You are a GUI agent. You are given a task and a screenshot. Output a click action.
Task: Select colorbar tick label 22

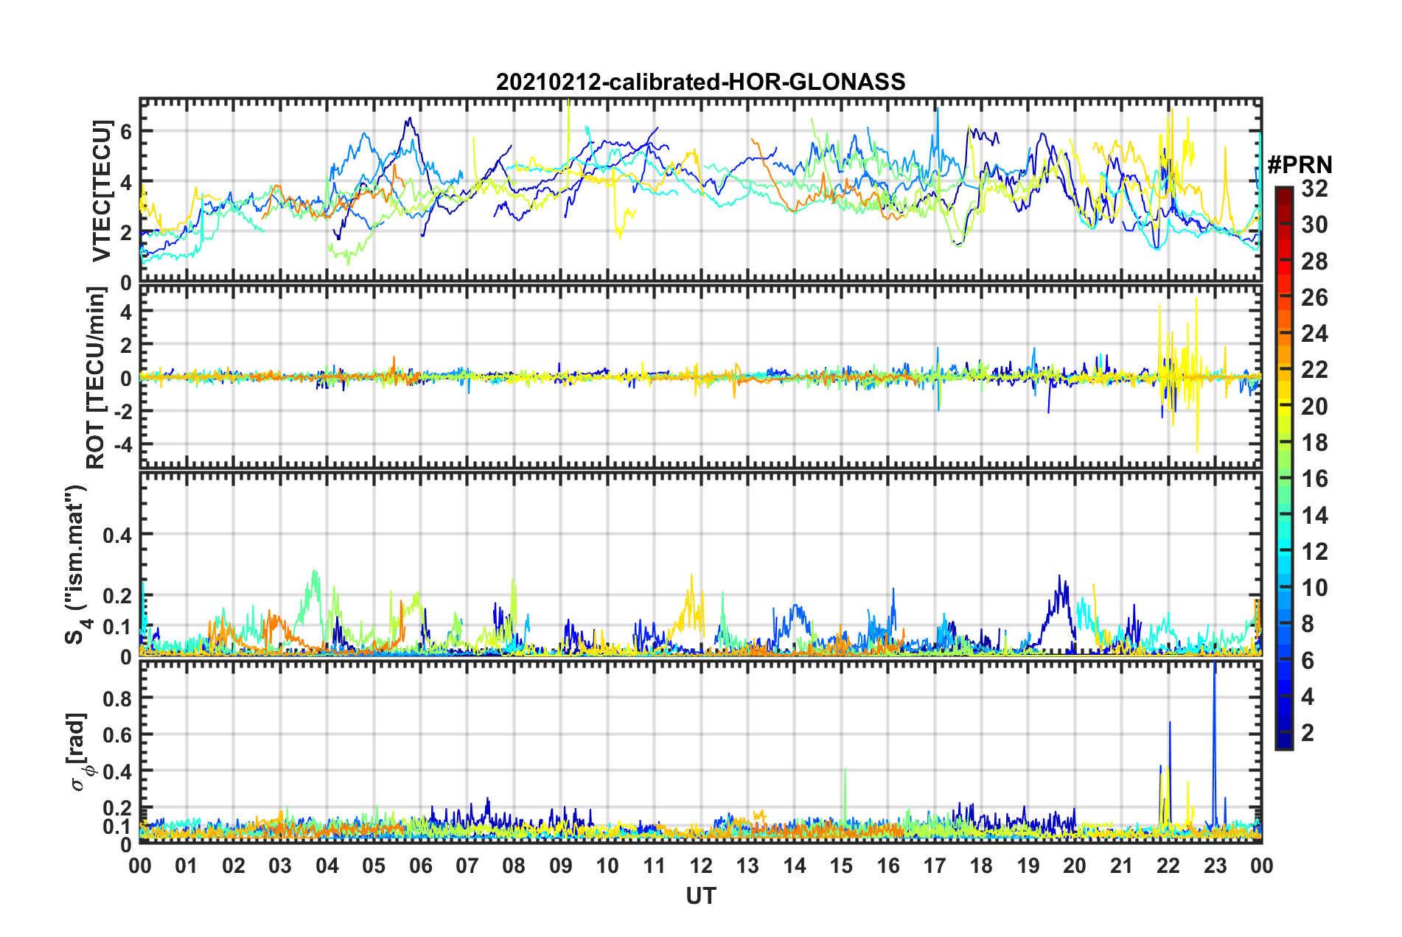[x=1314, y=370]
